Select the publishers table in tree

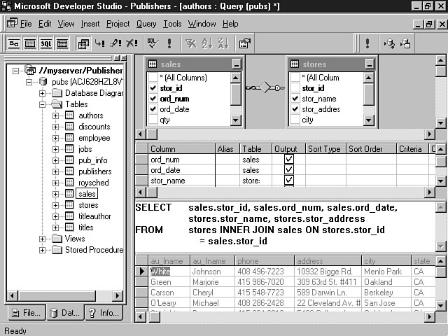click(94, 171)
